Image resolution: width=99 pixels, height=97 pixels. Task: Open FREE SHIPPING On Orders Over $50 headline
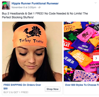click(22, 87)
